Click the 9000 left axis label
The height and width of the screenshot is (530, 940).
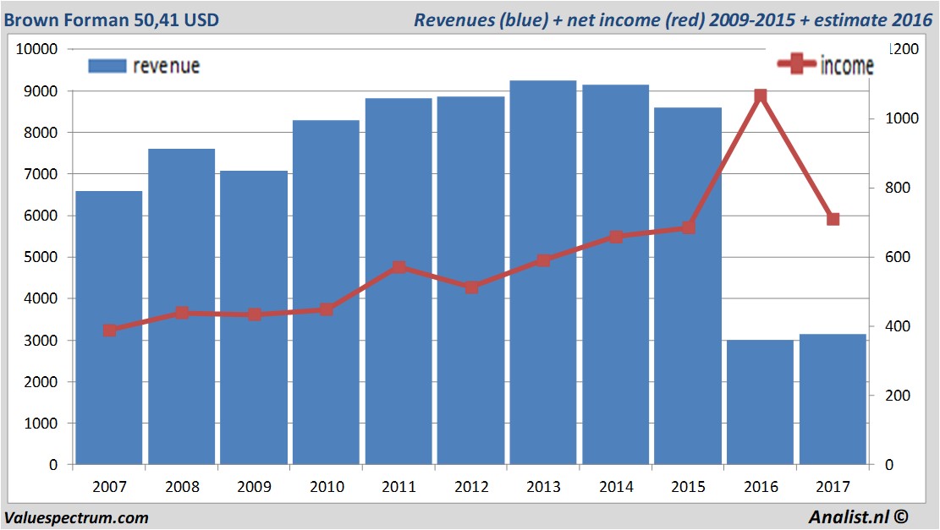[41, 91]
